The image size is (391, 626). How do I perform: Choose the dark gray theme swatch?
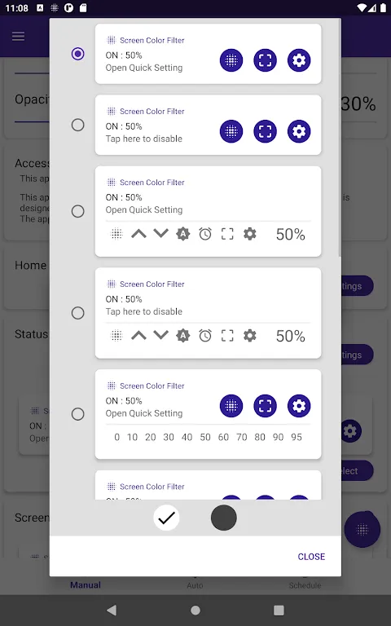click(224, 518)
